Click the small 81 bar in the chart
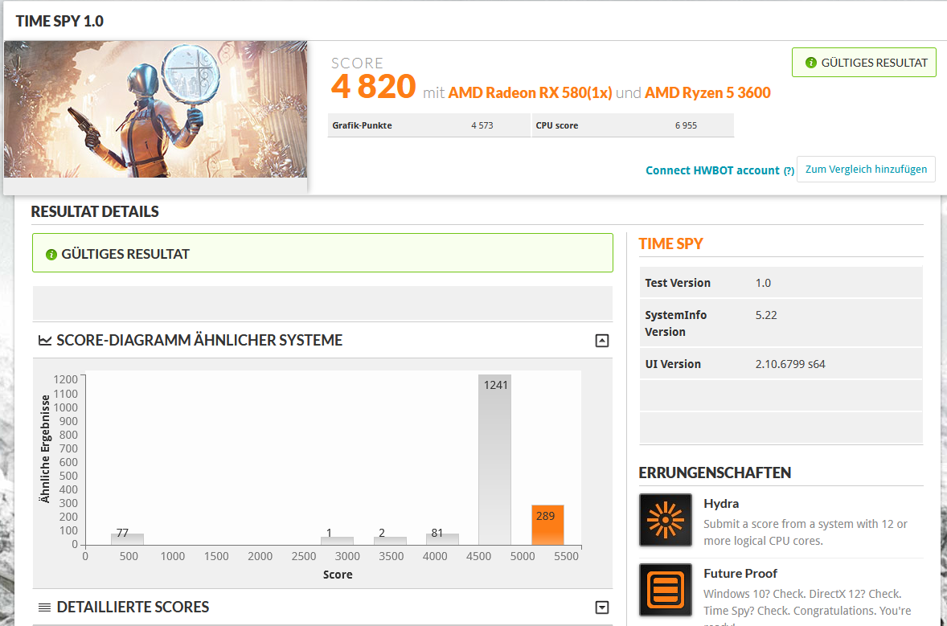The width and height of the screenshot is (947, 626). (x=442, y=539)
